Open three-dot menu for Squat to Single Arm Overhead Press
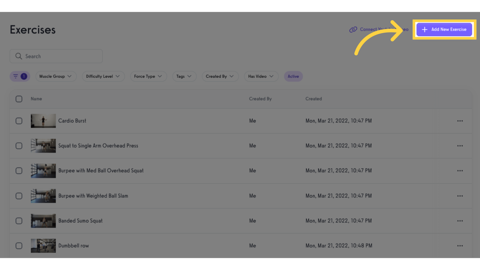This screenshot has height=270, width=480. (460, 146)
